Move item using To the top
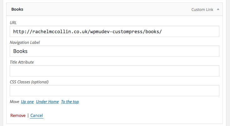Screen dimensions: 230x126 click(x=70, y=102)
